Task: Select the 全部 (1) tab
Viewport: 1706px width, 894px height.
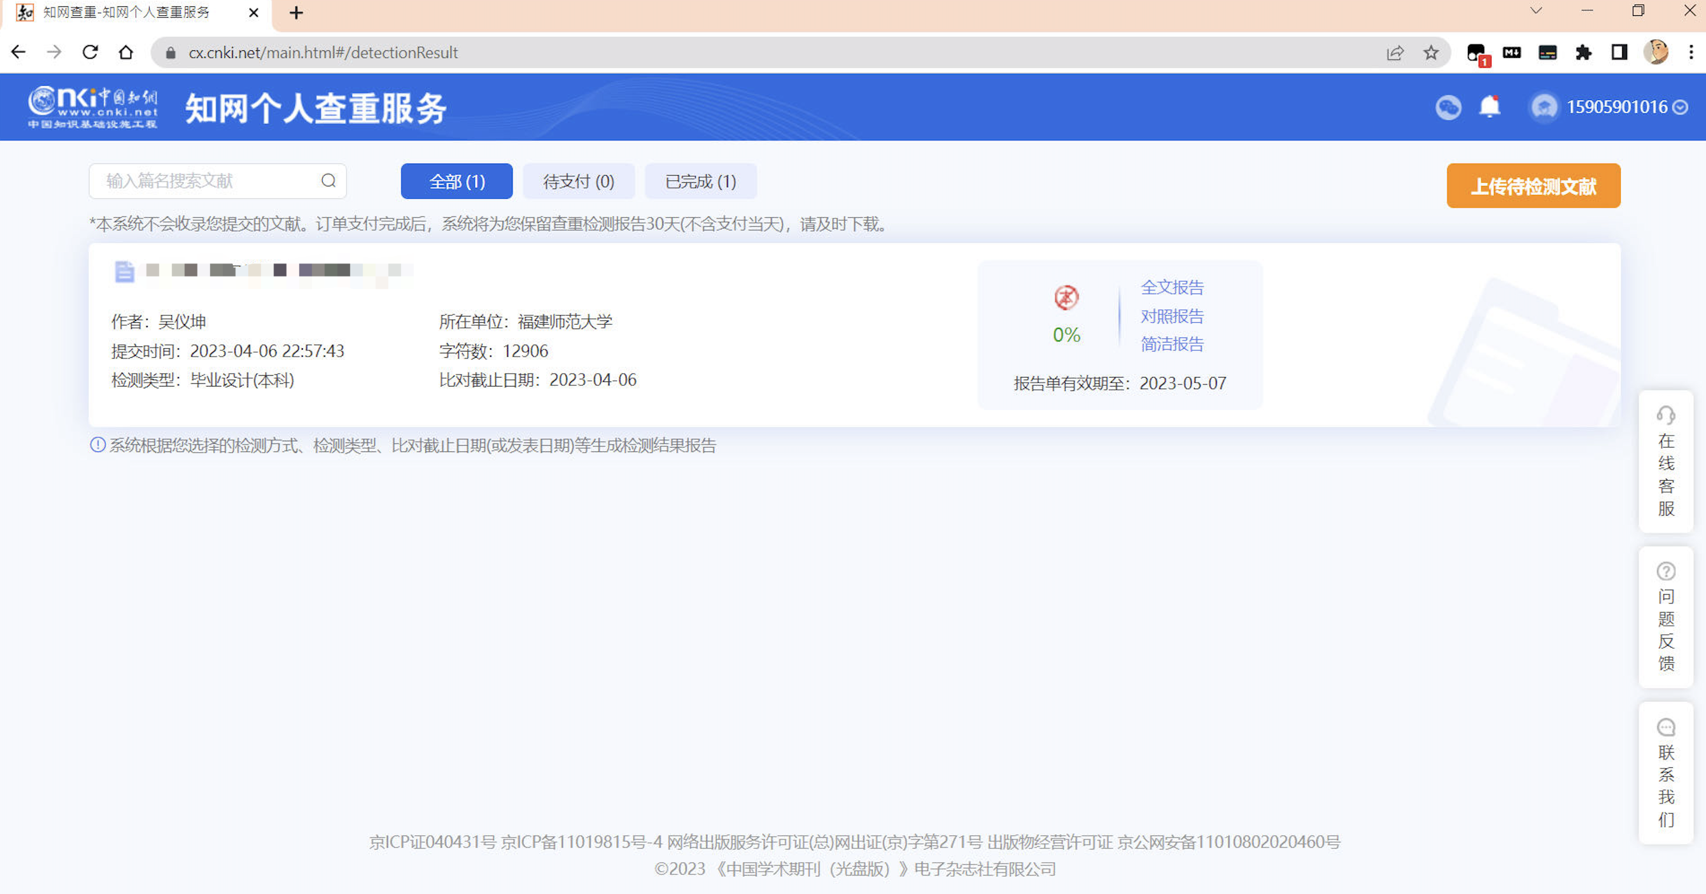Action: click(x=456, y=181)
